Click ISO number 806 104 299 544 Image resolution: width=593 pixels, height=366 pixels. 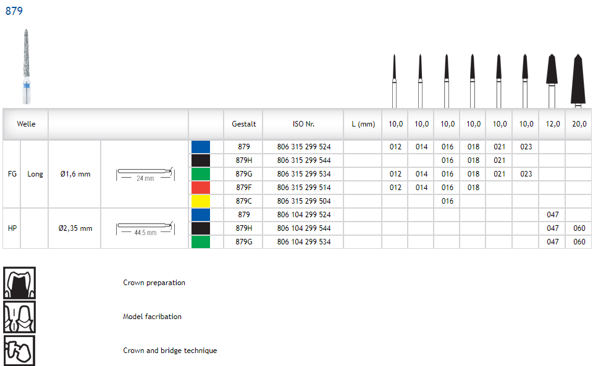click(303, 228)
